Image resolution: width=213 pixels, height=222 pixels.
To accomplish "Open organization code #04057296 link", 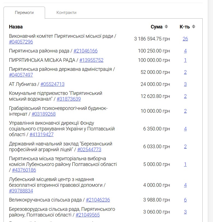I will pyautogui.click(x=21, y=42).
